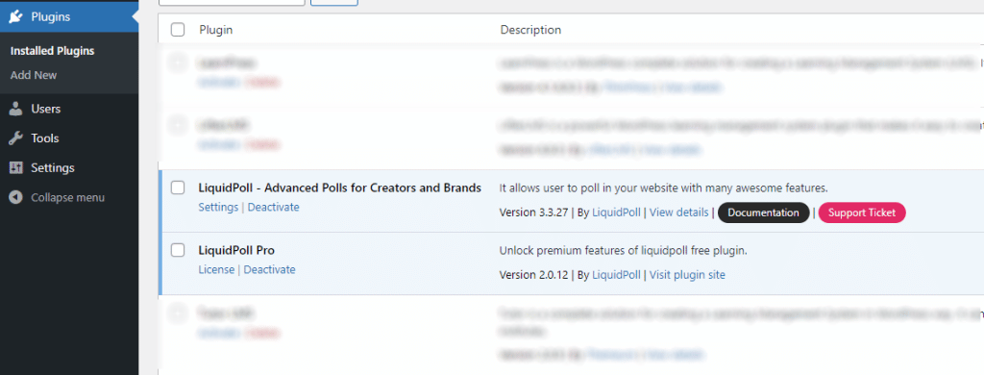
Task: Click the Users person icon
Action: click(16, 109)
